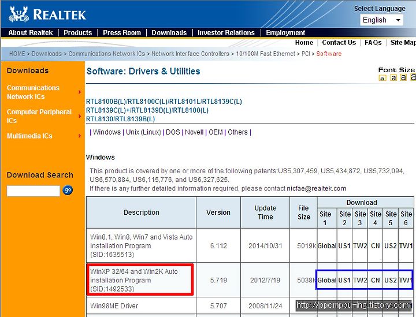Click the Realtek crab logo

18,14
